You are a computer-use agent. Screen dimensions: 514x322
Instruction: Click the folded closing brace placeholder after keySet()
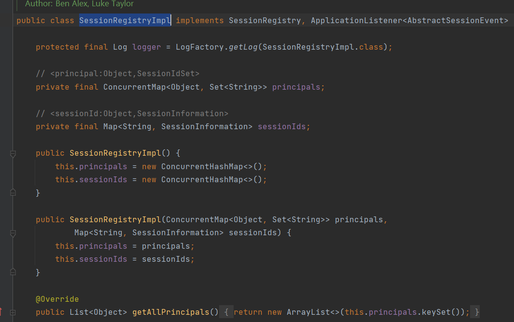point(476,312)
